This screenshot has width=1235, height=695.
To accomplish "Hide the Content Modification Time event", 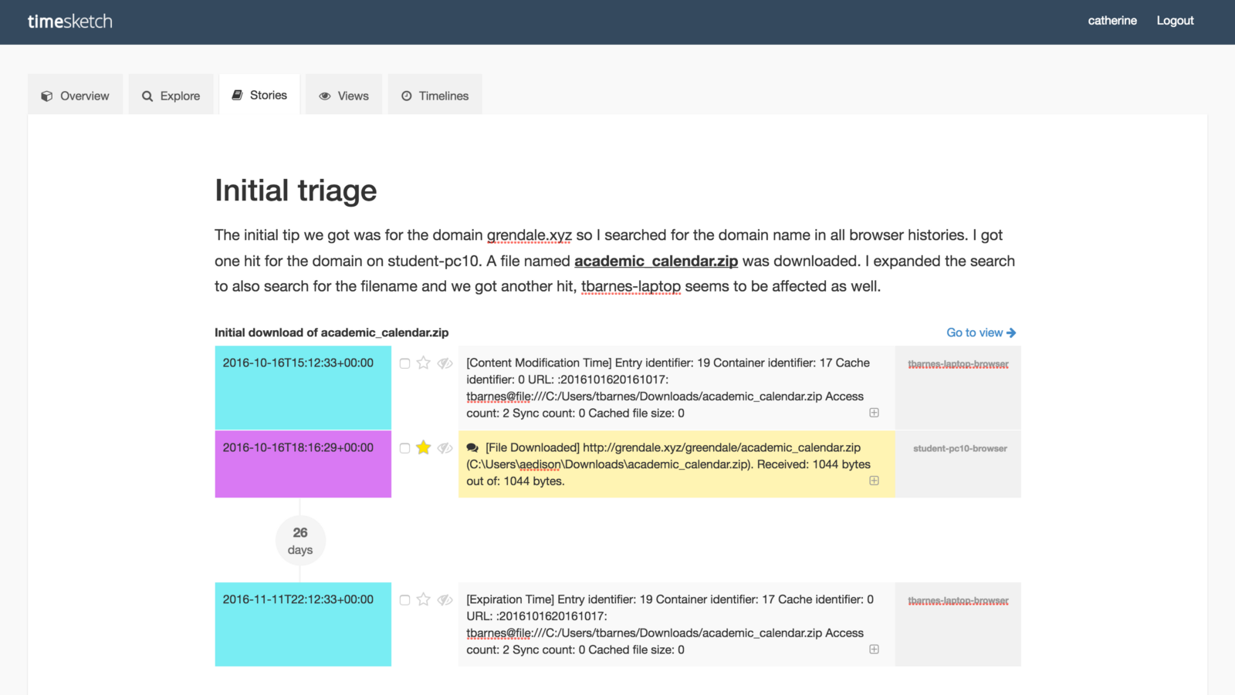I will tap(445, 363).
